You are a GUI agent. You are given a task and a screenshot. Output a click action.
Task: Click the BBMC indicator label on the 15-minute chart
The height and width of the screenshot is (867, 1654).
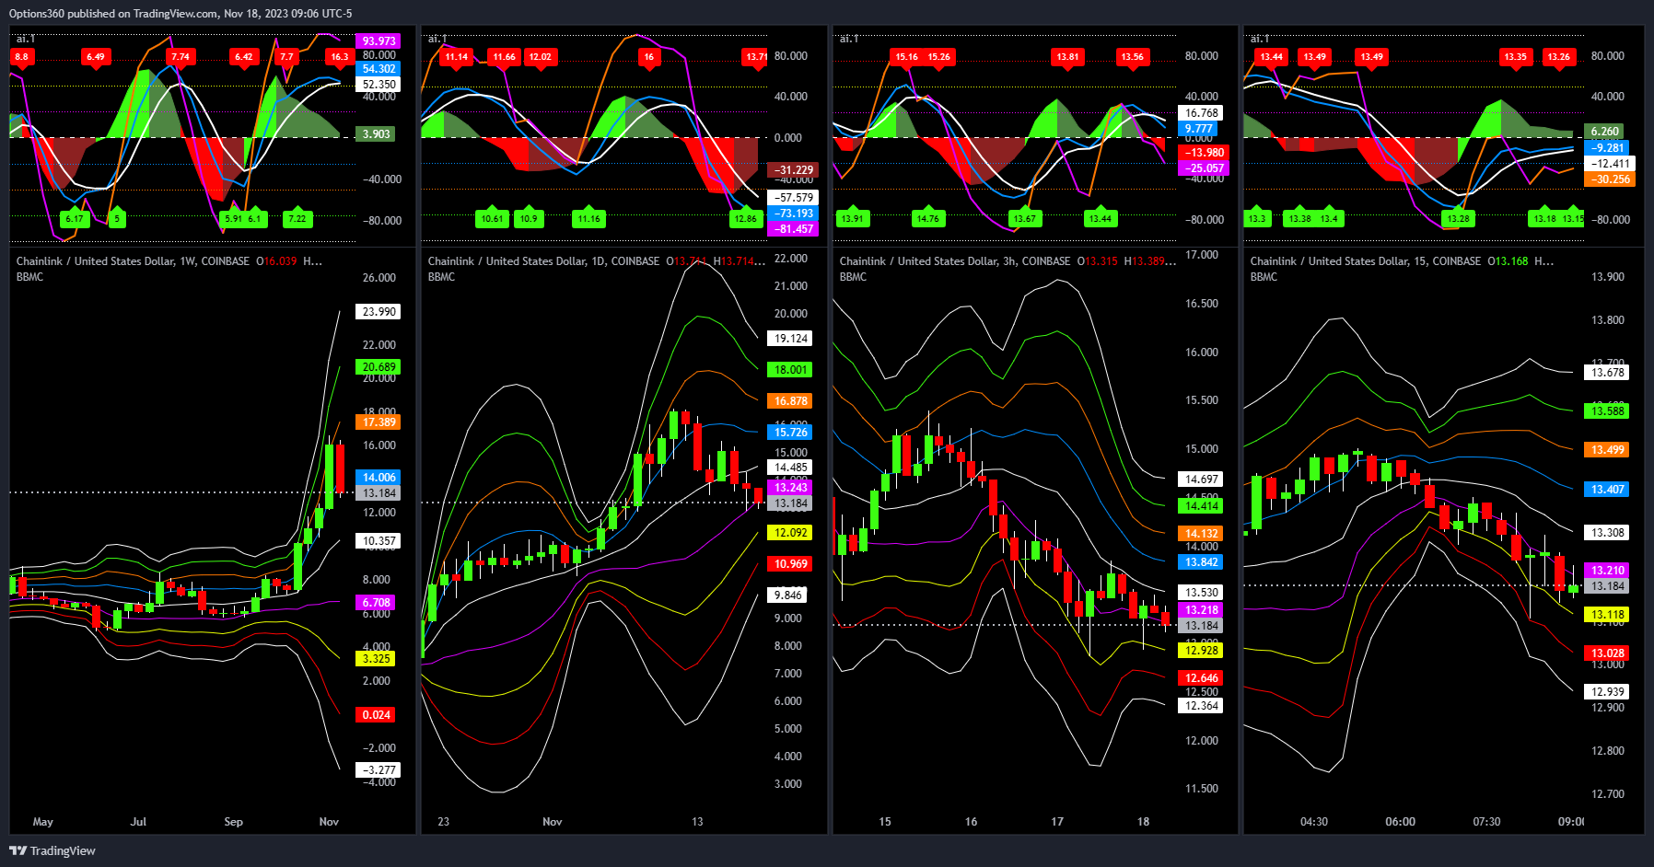click(1264, 277)
